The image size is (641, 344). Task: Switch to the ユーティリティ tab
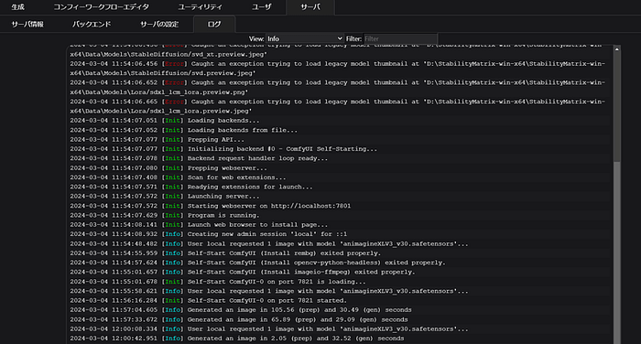[x=201, y=7]
